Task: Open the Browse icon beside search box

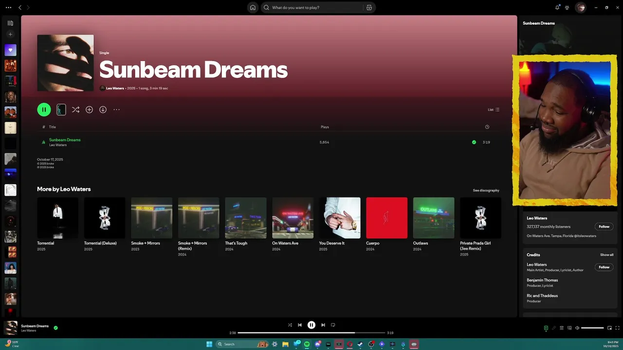Action: click(369, 7)
